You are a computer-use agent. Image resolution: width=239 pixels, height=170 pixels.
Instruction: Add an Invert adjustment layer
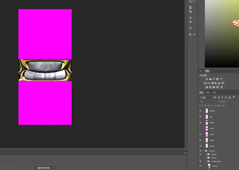(206, 87)
